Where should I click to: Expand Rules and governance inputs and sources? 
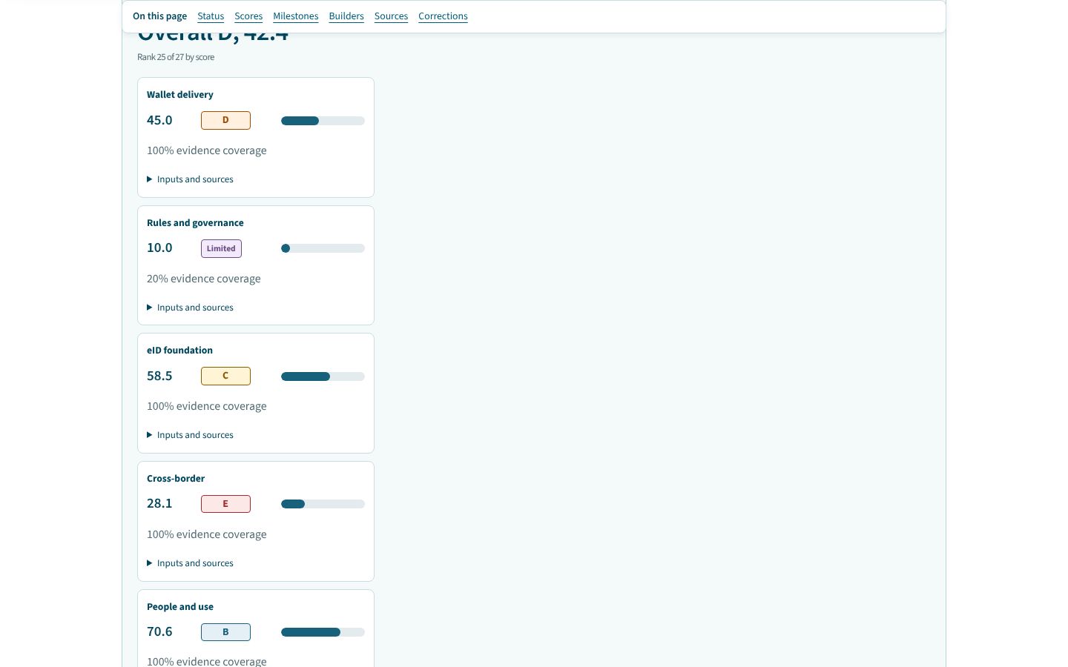tap(190, 308)
